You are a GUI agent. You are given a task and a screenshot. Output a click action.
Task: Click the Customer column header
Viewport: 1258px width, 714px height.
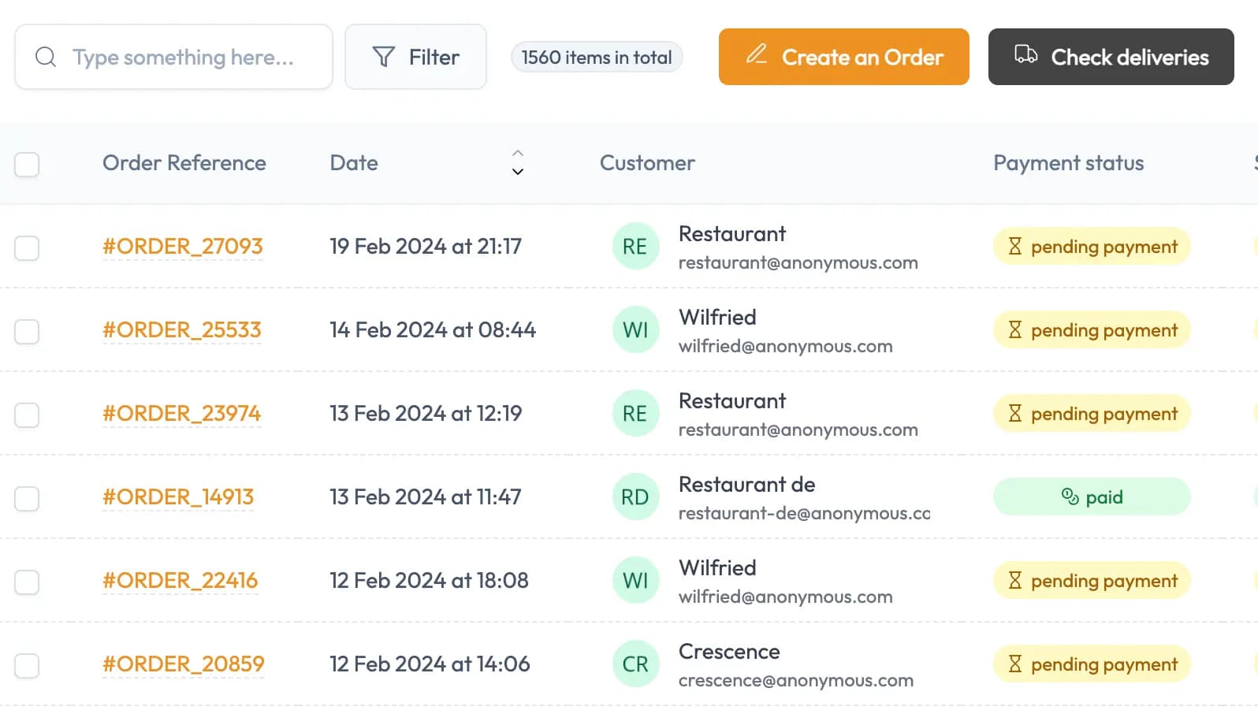click(647, 163)
